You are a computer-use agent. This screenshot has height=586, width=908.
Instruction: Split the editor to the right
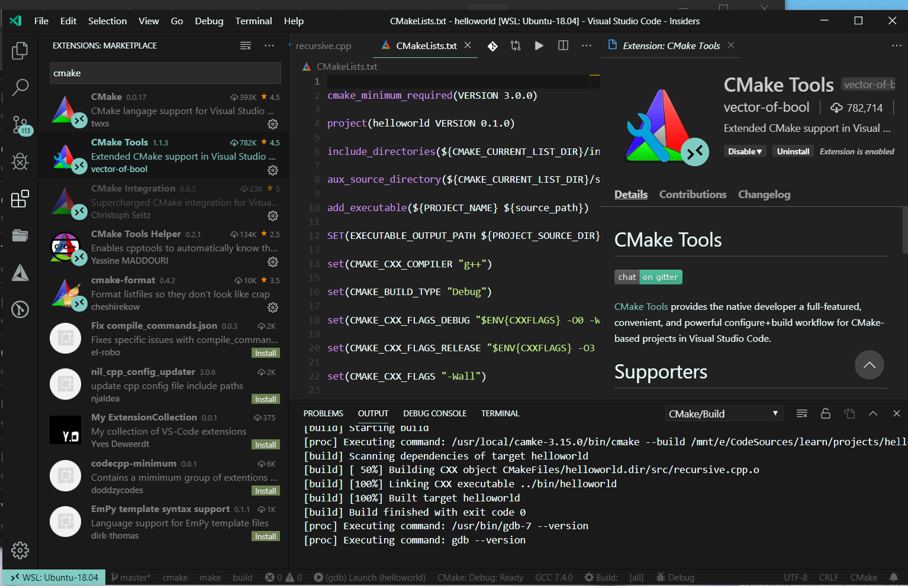563,46
